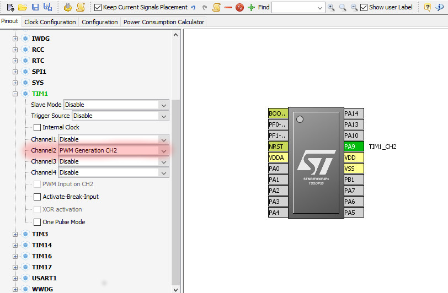Click the USART1 peripheral cube icon
Viewport: 448px width, 293px height.
(x=25, y=278)
